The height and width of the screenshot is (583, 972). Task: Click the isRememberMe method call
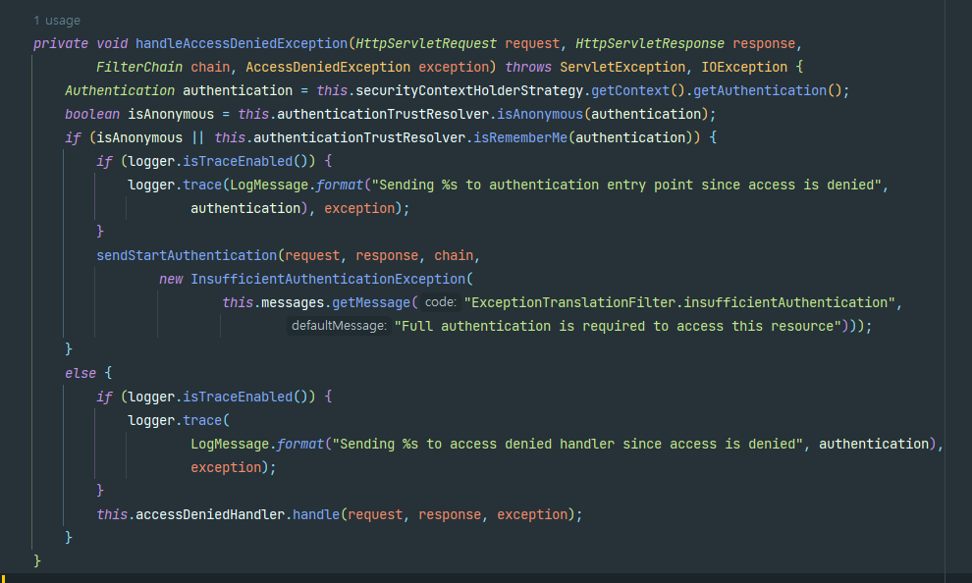(x=520, y=138)
